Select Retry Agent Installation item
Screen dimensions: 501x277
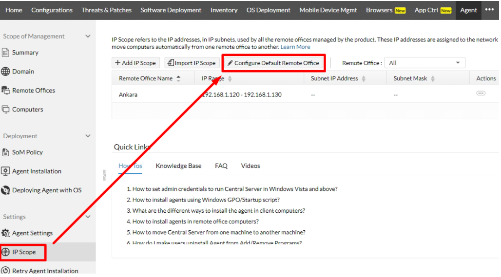(45, 271)
